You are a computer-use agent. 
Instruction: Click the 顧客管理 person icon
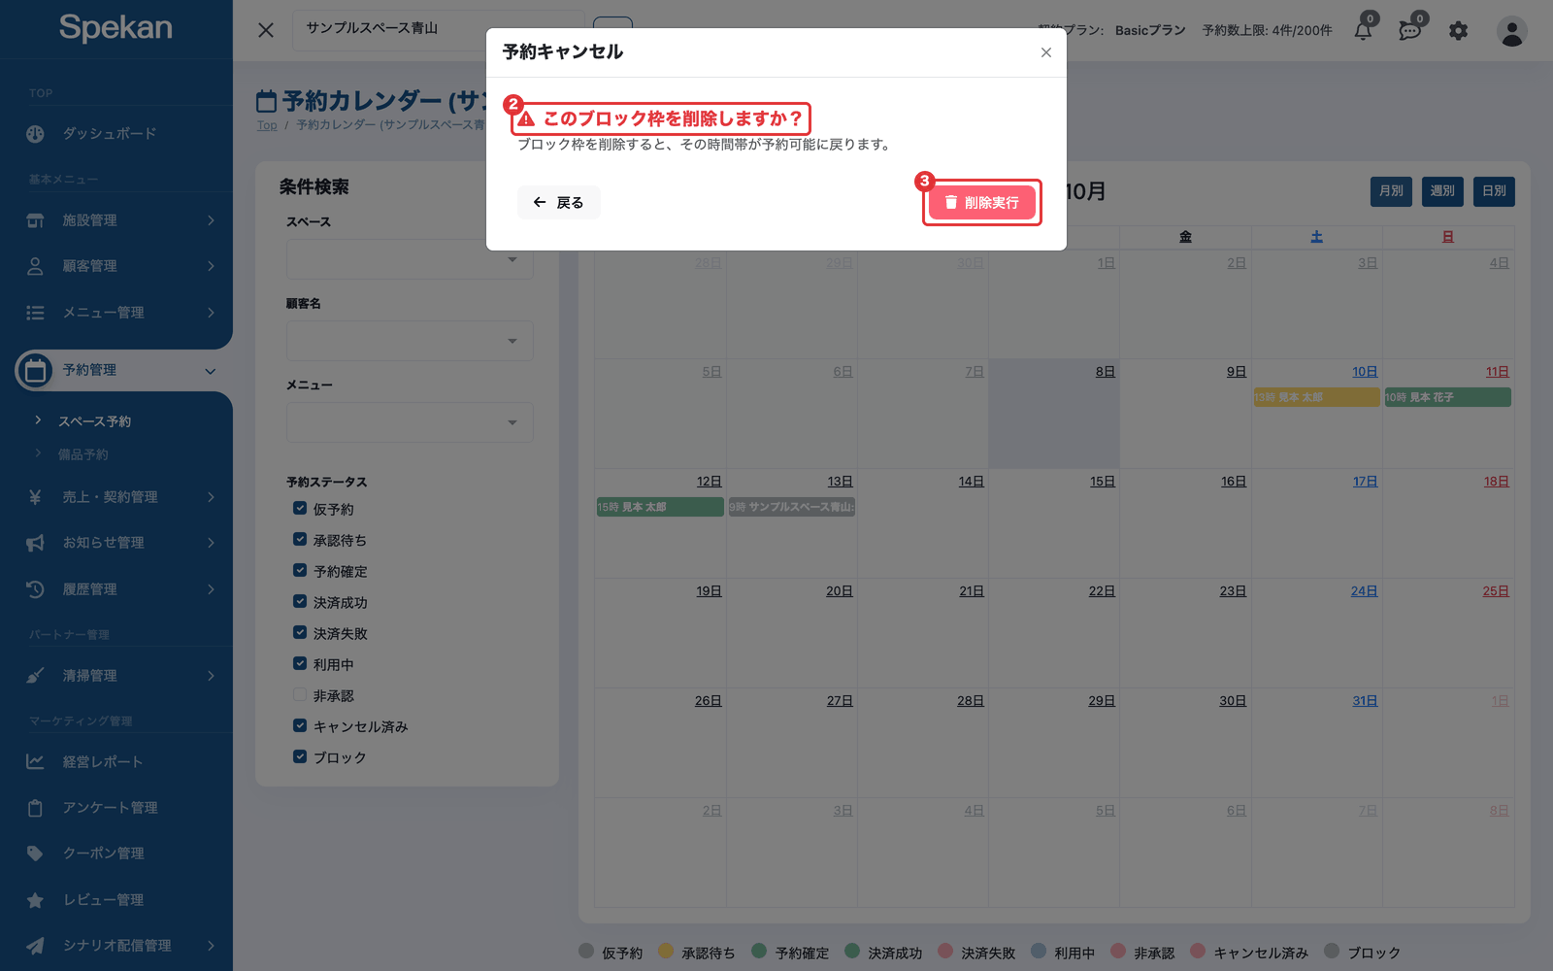point(35,266)
